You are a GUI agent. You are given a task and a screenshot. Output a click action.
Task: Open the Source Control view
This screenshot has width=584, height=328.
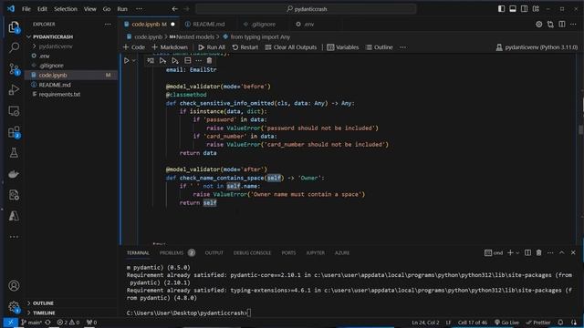[14, 68]
